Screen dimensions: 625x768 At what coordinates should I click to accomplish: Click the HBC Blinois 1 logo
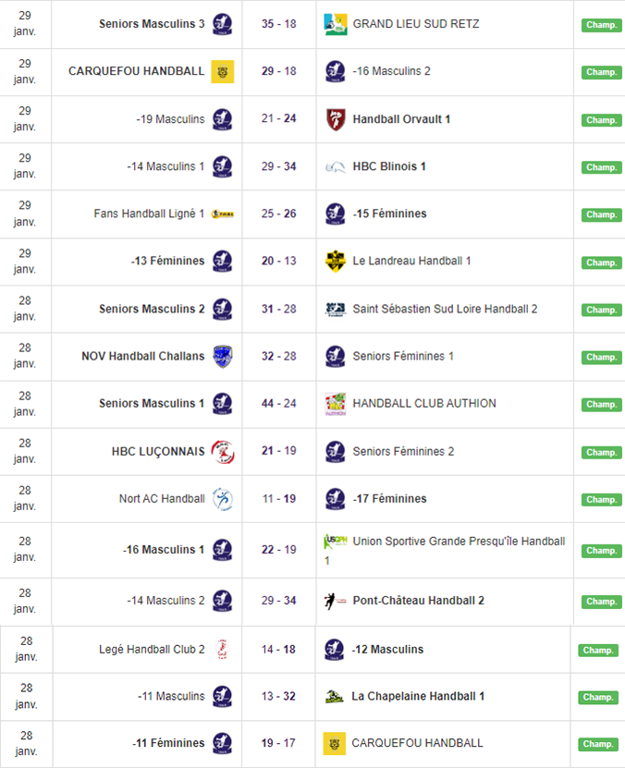click(x=335, y=167)
